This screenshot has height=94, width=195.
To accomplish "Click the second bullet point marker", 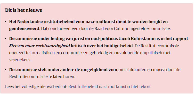I will [x=6, y=39].
